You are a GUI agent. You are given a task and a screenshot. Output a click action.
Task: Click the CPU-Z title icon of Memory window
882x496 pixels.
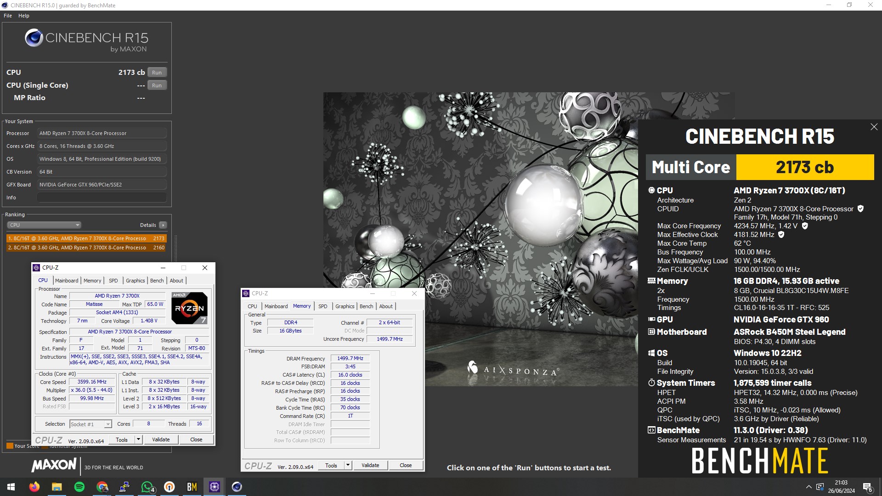tap(246, 293)
